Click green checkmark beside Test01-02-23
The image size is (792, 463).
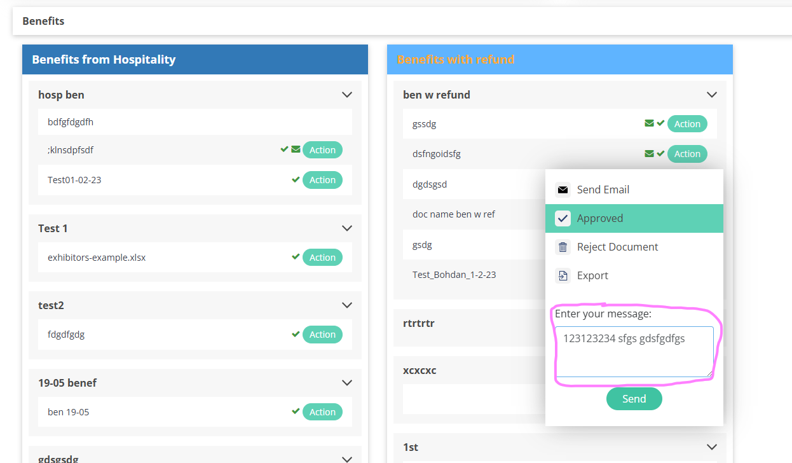pos(296,180)
